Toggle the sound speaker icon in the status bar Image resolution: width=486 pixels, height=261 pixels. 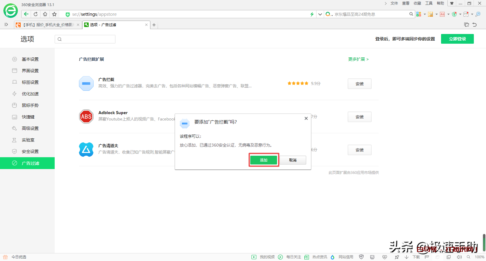click(x=459, y=257)
